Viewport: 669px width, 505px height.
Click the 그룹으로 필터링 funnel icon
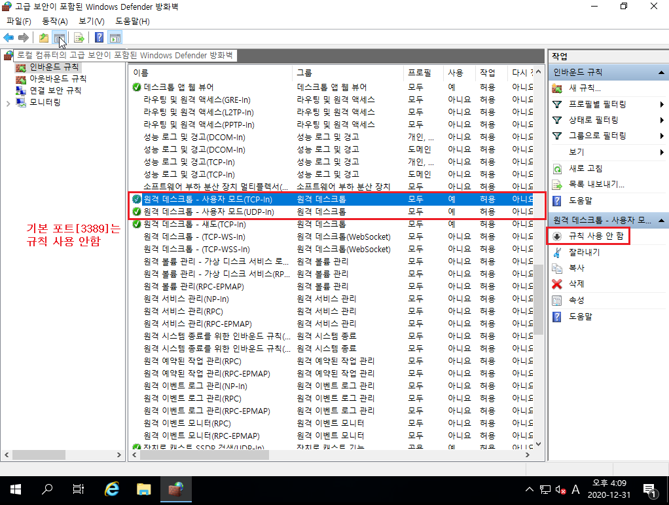tap(557, 136)
